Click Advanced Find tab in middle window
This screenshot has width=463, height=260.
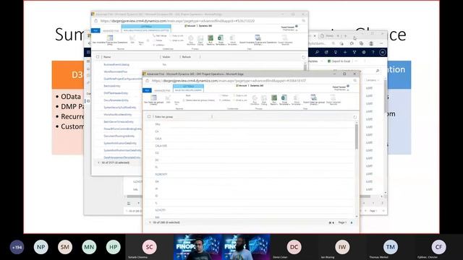(111, 30)
